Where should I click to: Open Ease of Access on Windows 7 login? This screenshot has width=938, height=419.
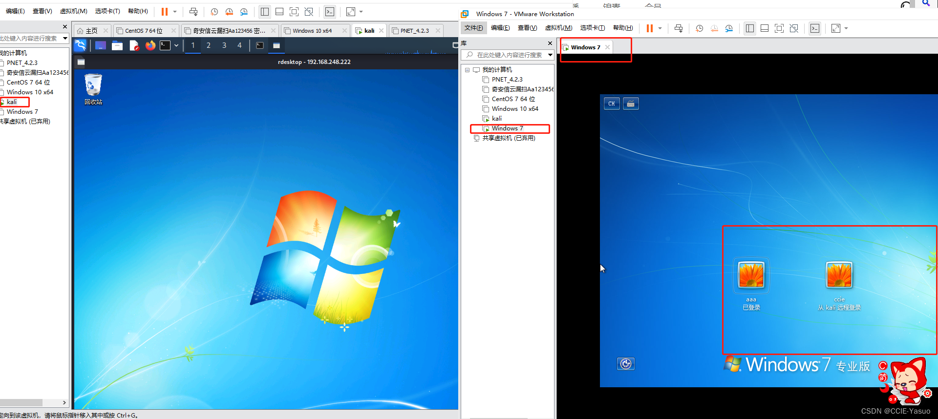tap(626, 364)
